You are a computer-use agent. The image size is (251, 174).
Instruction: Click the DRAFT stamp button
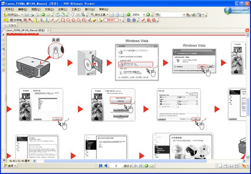pyautogui.click(x=111, y=20)
